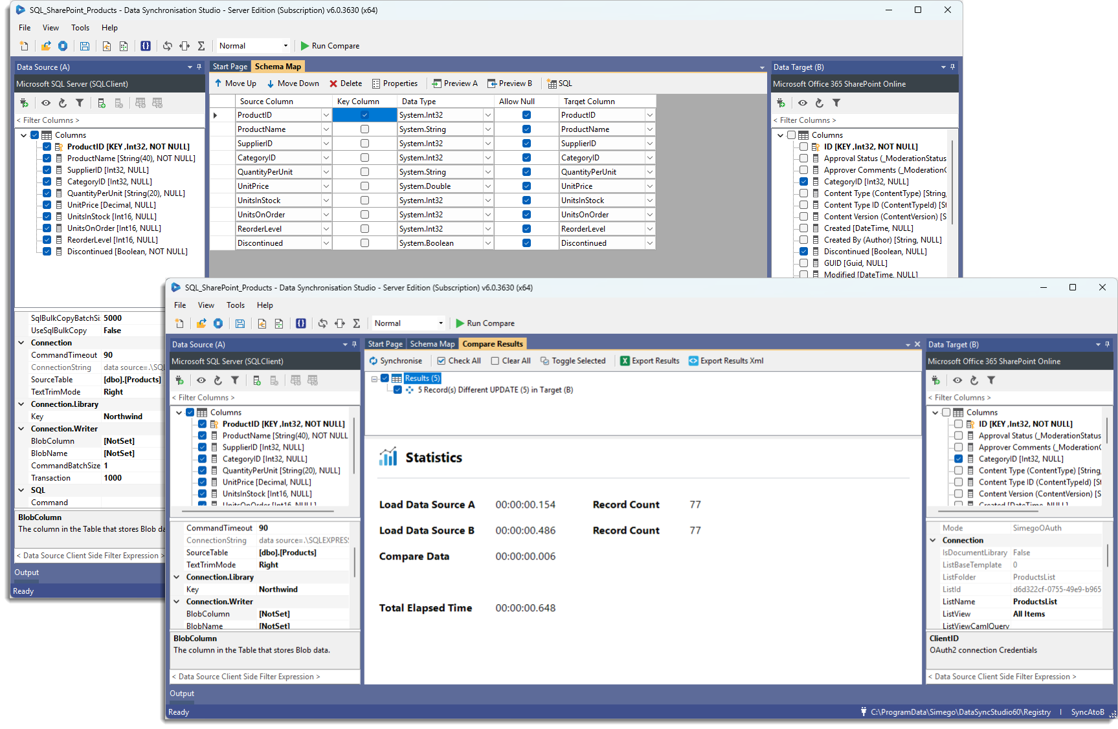
Task: Click the Synchronise button
Action: pos(396,361)
